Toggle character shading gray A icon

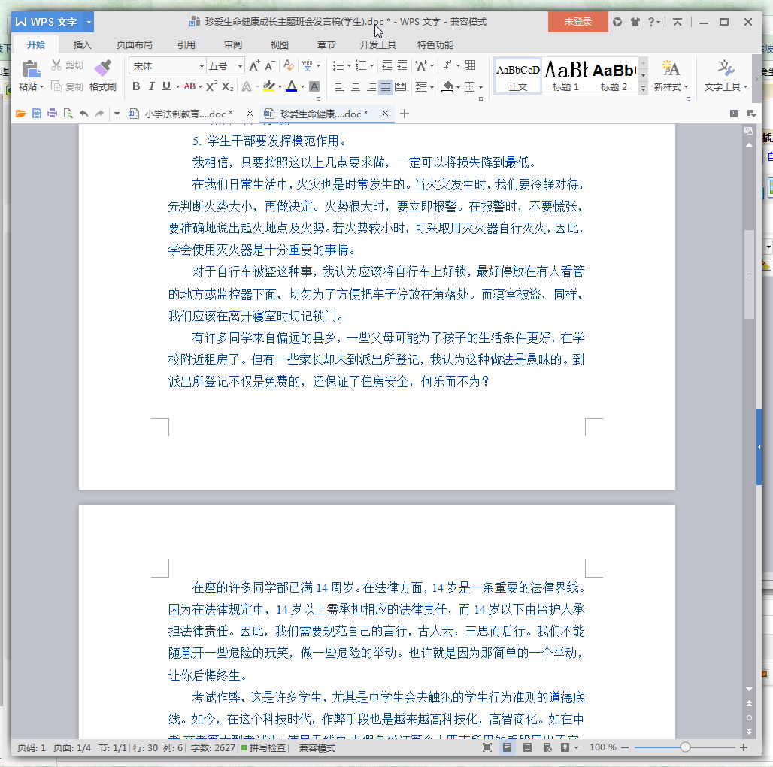coord(314,86)
